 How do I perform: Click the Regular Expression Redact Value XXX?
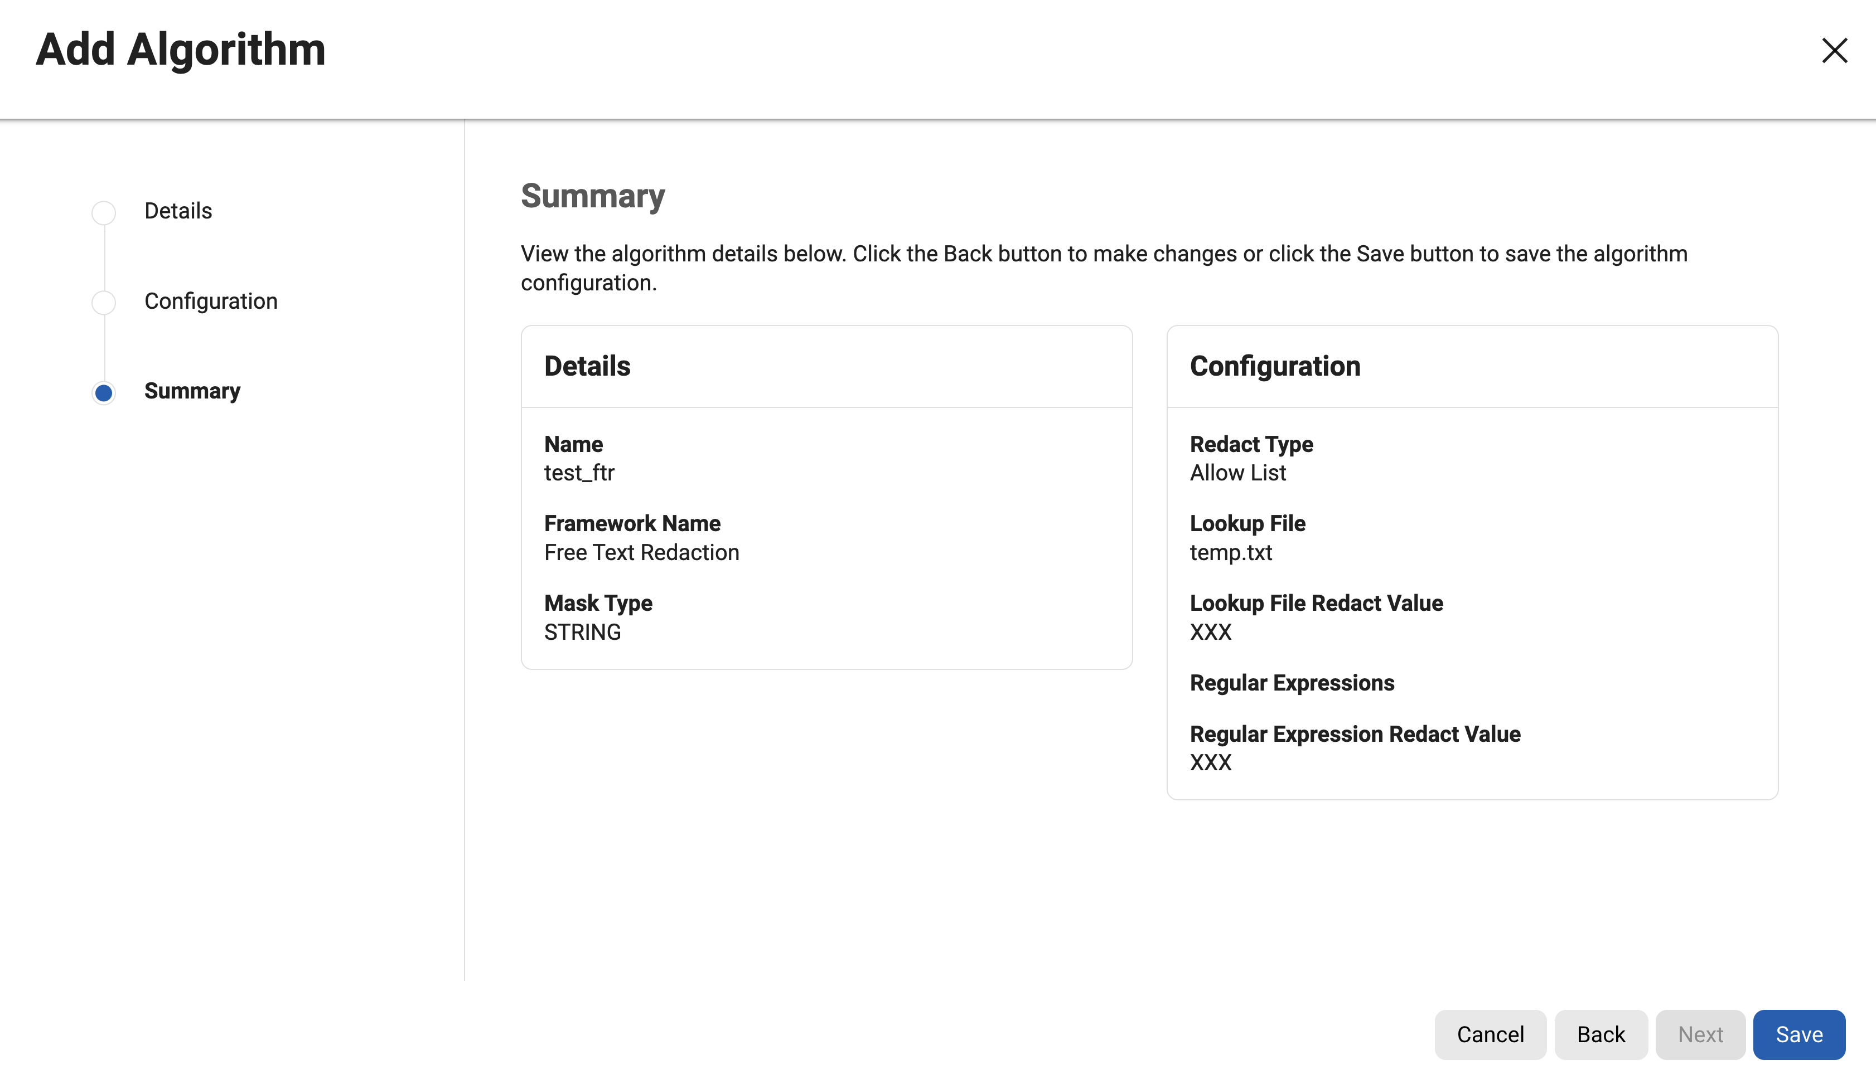1210,762
